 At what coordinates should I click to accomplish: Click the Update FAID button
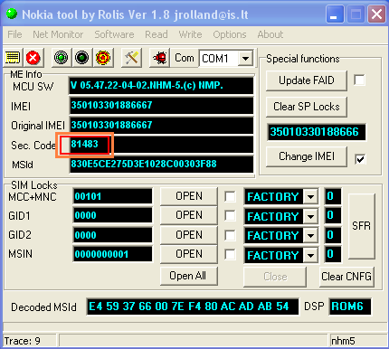pos(307,80)
